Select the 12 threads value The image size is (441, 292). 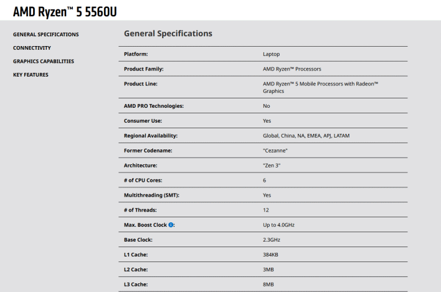[266, 210]
